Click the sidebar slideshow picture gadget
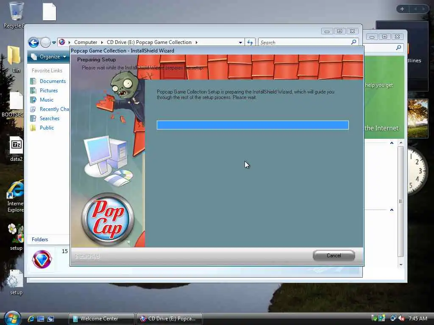The image size is (434, 325). [x=418, y=118]
